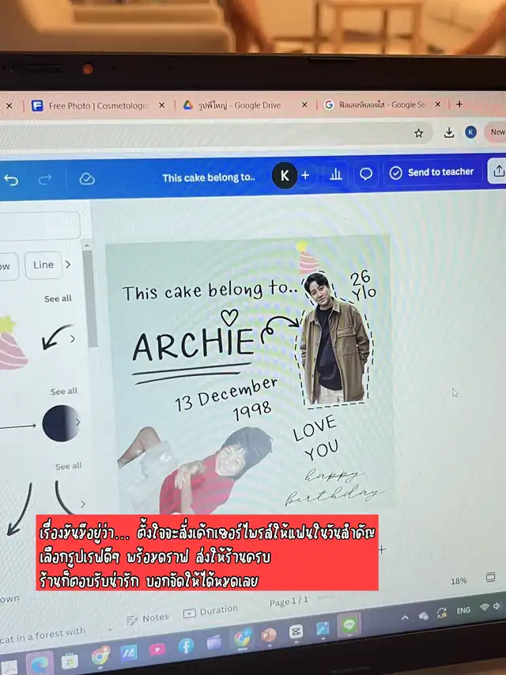Click the Undo arrow in Canva toolbar
Viewport: 506px width, 675px height.
(11, 180)
